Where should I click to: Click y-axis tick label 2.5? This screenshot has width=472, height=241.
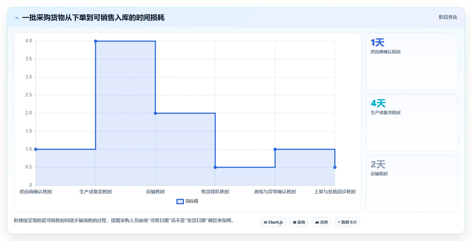(28, 95)
